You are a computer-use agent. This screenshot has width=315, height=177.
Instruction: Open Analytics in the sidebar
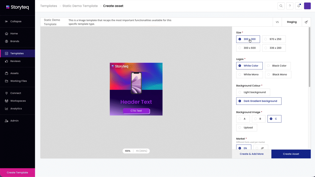point(16,109)
